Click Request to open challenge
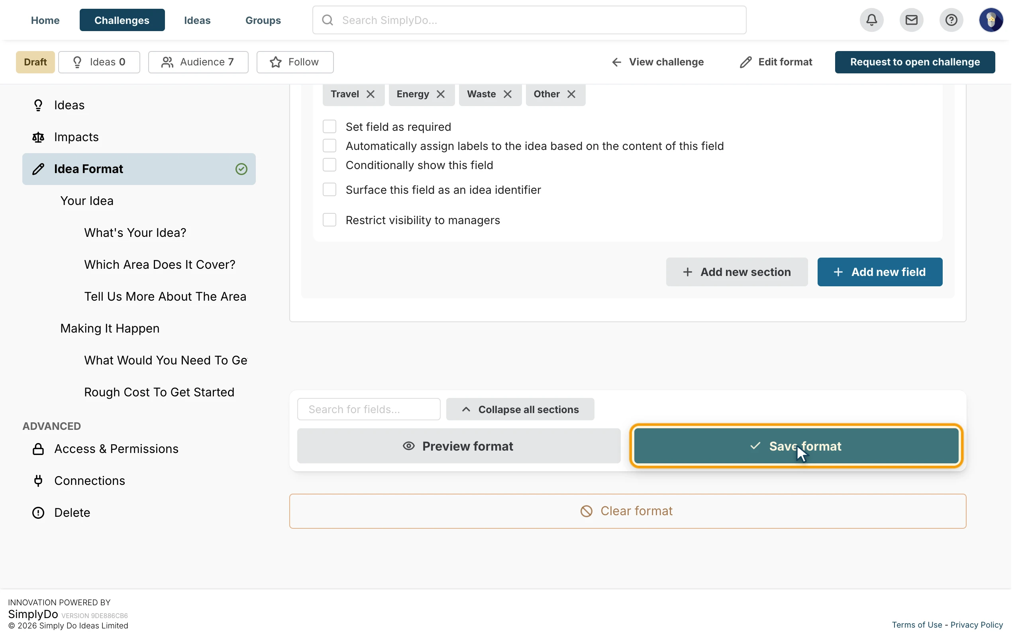The image size is (1020, 638). pos(915,62)
